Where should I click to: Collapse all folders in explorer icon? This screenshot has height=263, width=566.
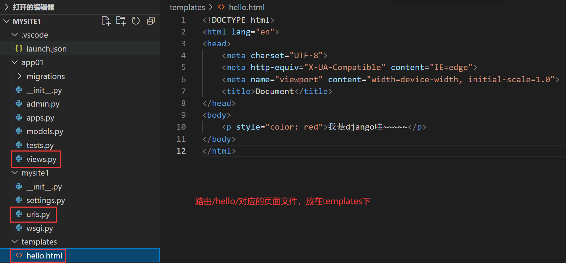[x=151, y=21]
